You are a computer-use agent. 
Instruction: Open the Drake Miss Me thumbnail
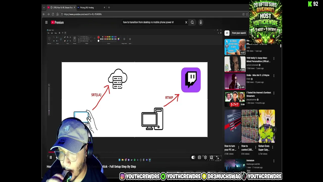(x=235, y=81)
